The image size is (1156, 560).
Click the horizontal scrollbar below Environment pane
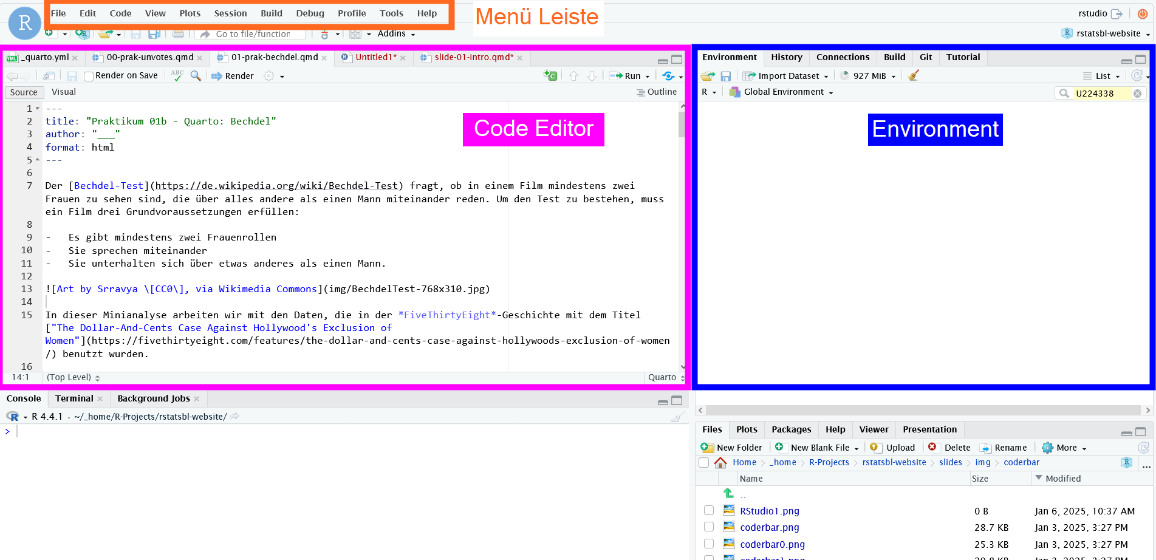923,410
